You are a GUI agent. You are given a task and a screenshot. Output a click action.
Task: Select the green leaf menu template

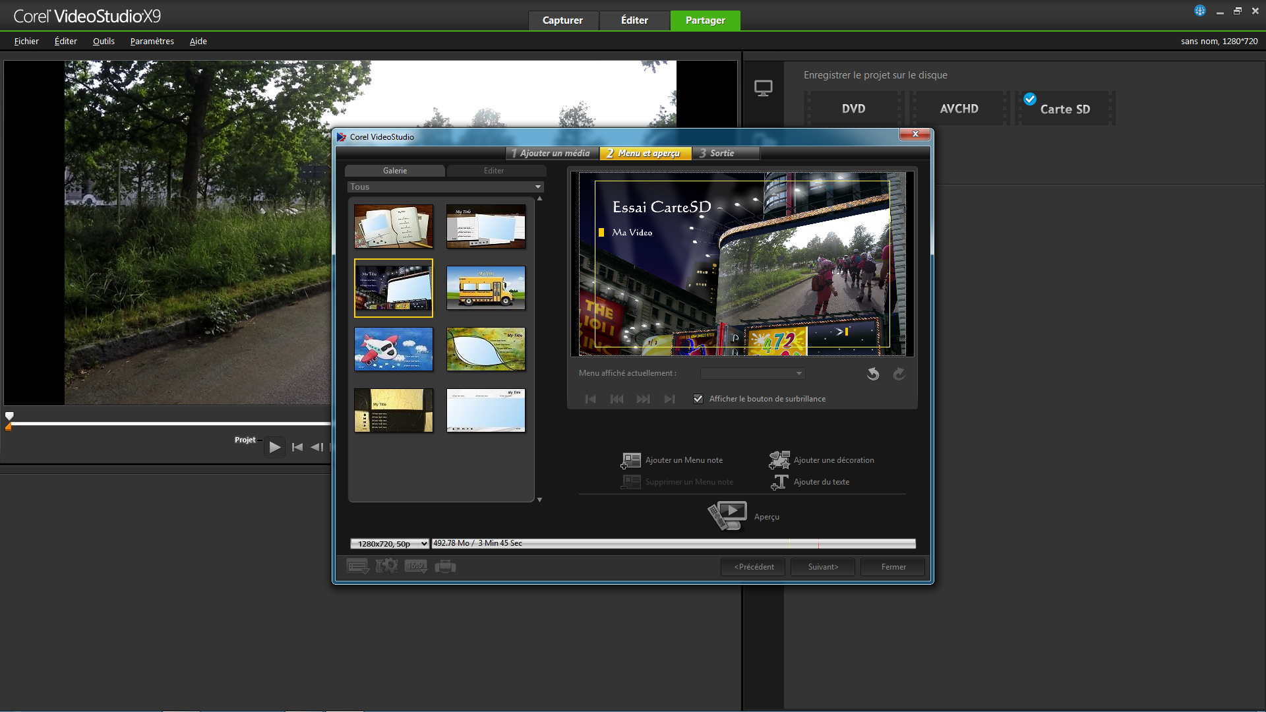(x=486, y=349)
